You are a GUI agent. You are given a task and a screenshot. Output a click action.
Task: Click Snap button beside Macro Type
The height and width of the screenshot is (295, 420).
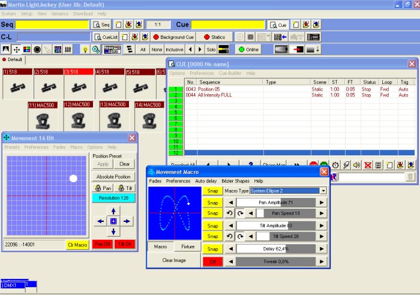(212, 191)
